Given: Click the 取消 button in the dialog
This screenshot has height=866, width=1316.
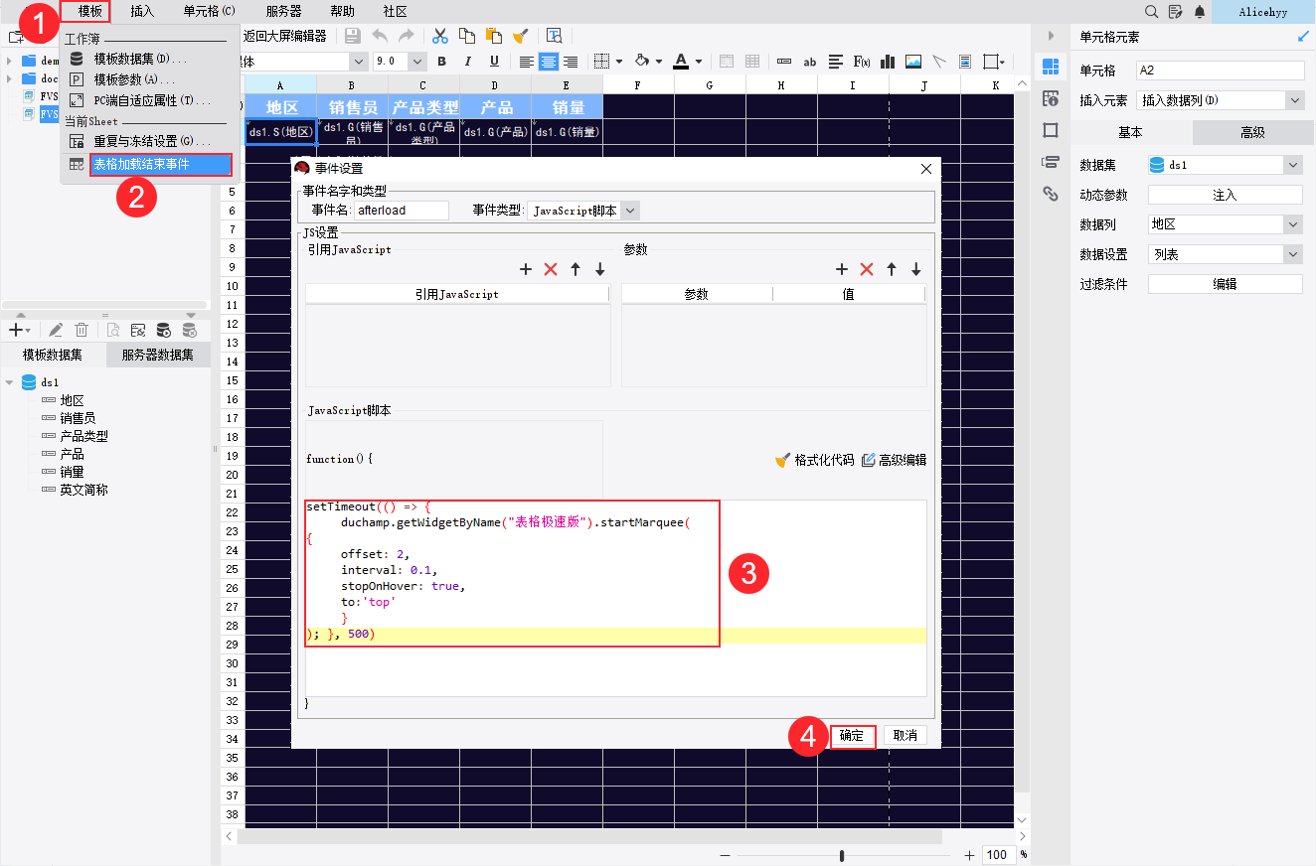Looking at the screenshot, I should (x=905, y=736).
